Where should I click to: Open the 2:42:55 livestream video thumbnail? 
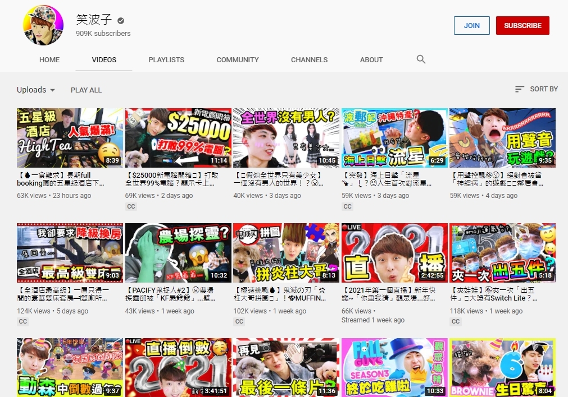tap(394, 253)
